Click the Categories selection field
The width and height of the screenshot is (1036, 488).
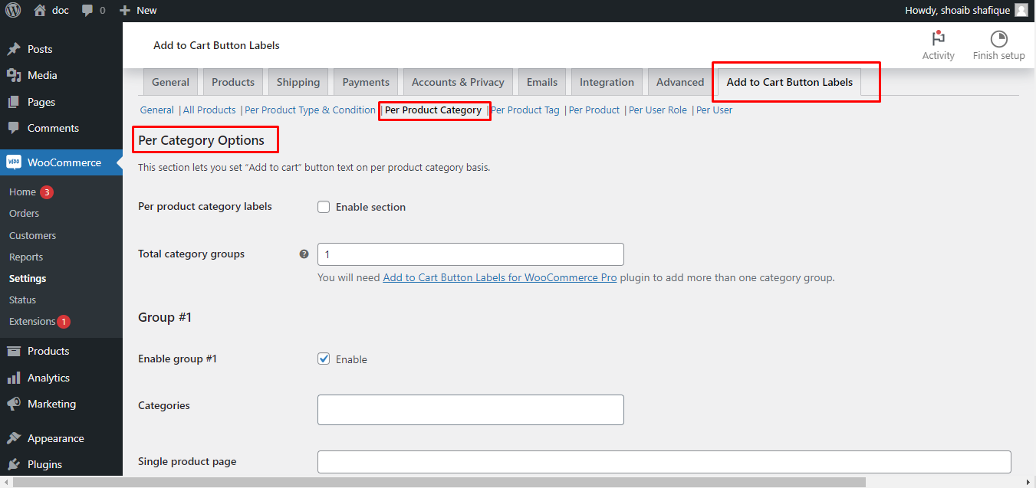coord(471,410)
